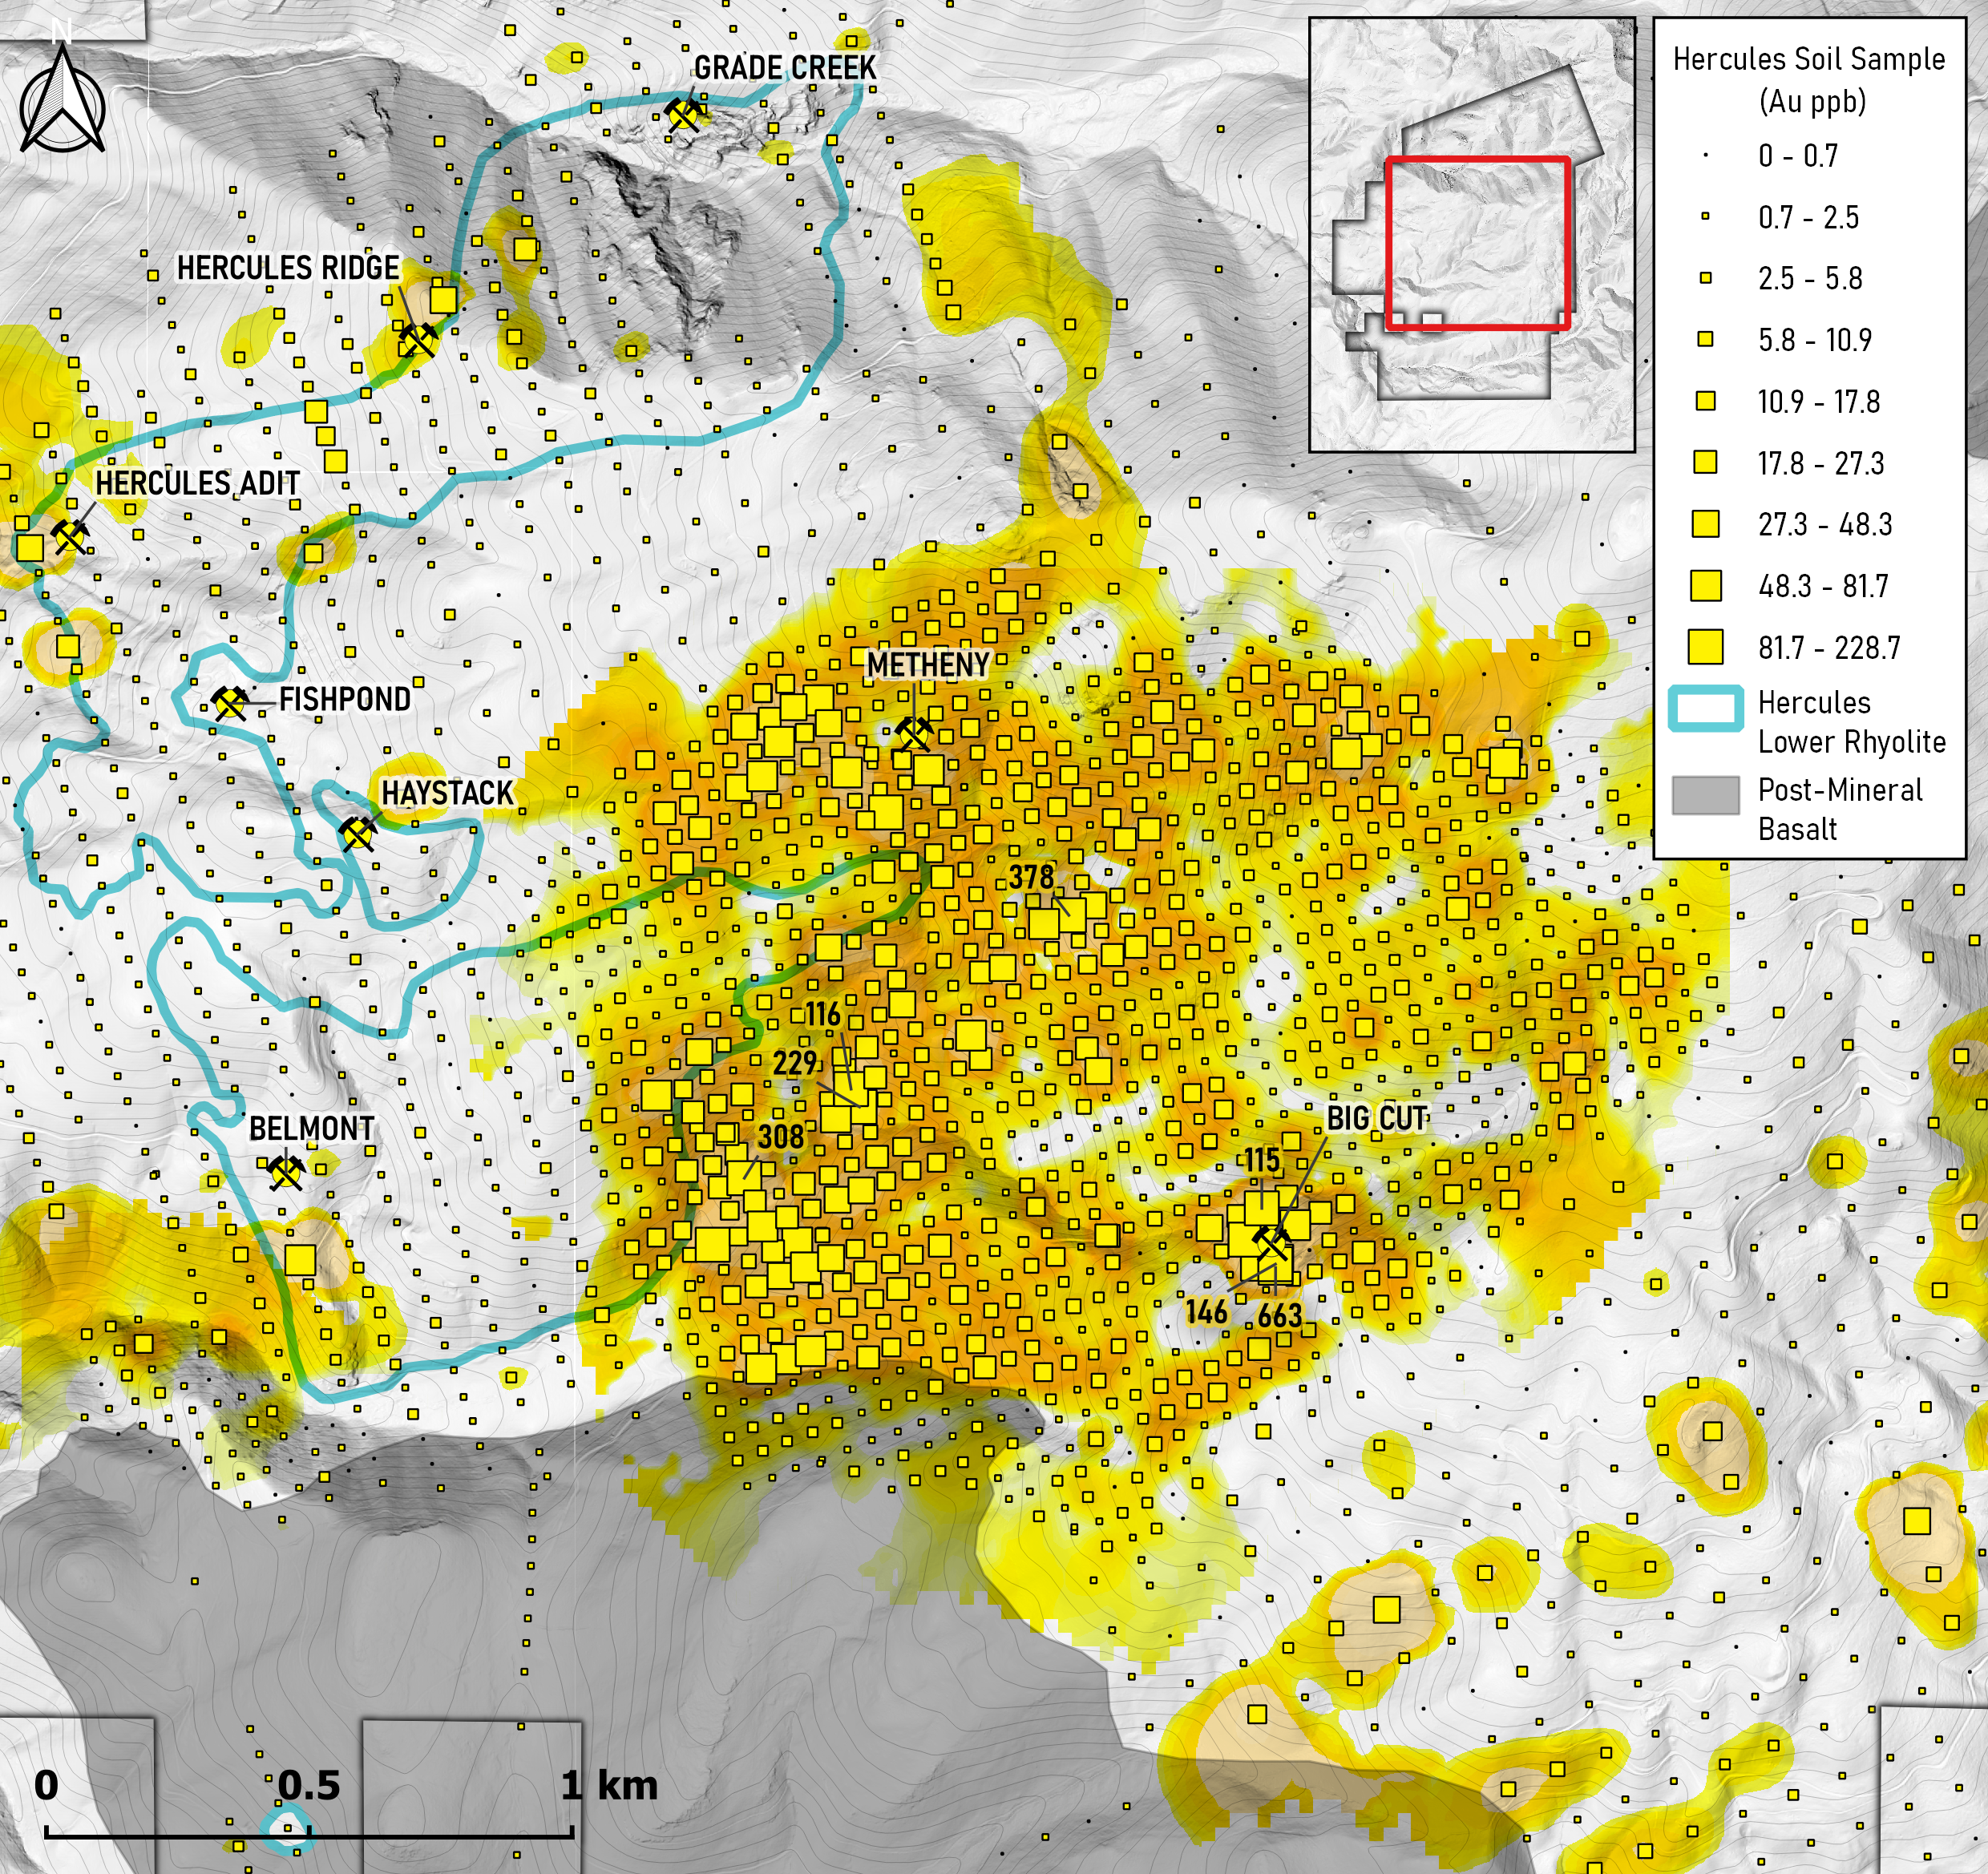
Task: Click the 81.7 - 228.7 legend text
Action: pos(1829,648)
